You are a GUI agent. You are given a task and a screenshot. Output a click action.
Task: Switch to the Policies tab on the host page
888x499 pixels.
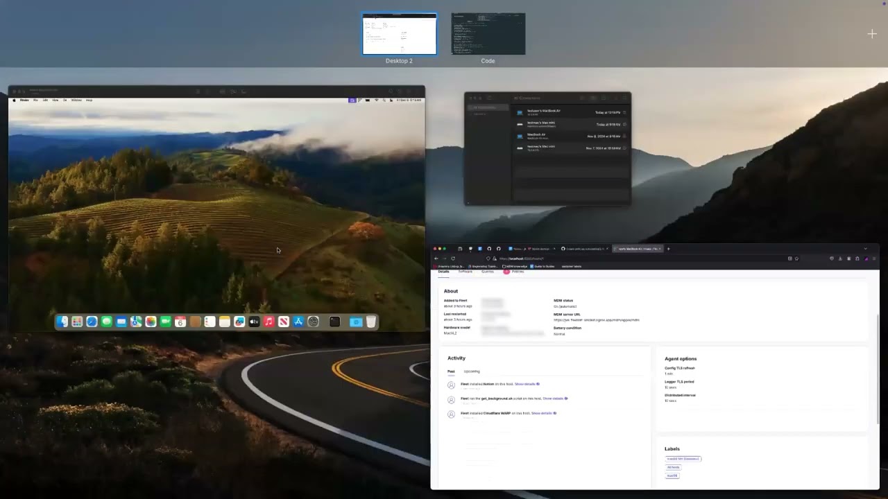click(x=515, y=272)
